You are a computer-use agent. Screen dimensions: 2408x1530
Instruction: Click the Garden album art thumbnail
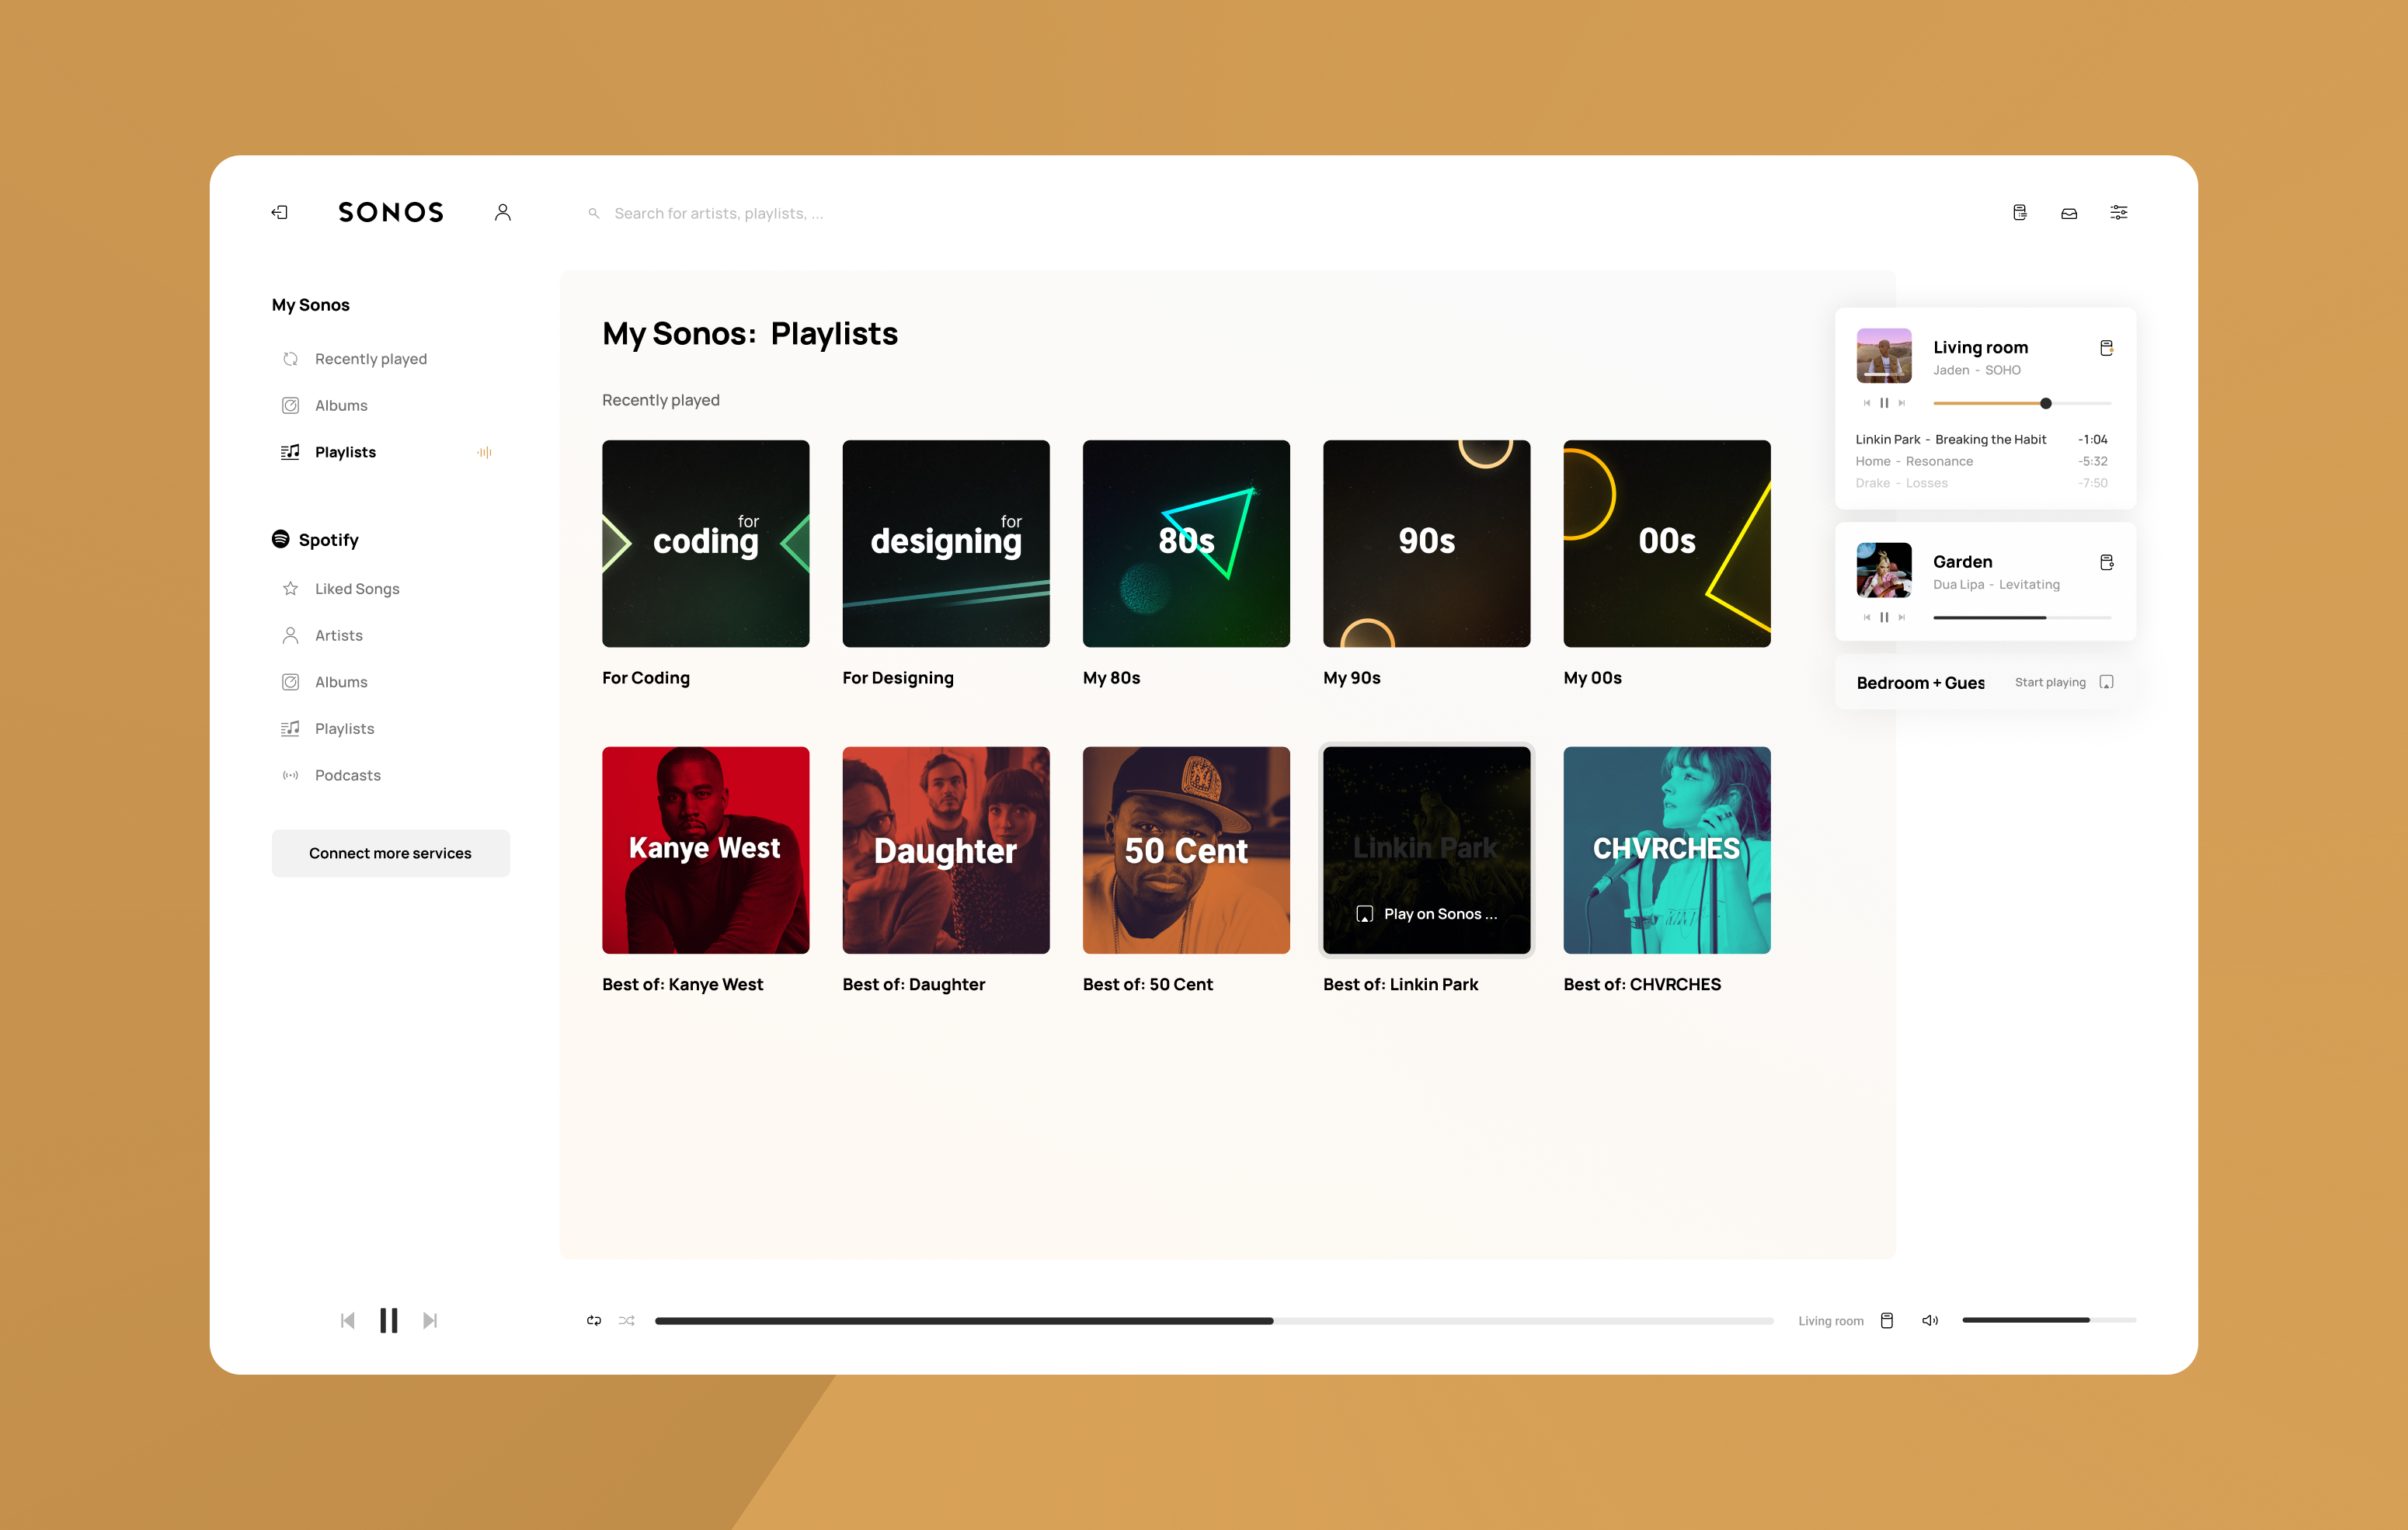click(1884, 569)
